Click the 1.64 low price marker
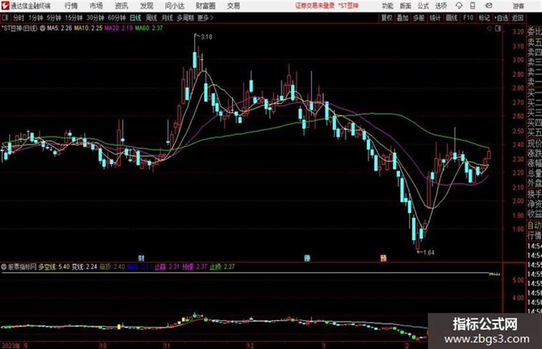Viewport: 542px width, 349px height. click(x=428, y=253)
